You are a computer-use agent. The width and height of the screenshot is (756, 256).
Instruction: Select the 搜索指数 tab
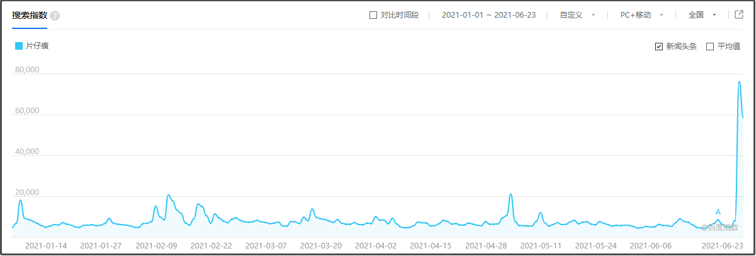point(30,15)
